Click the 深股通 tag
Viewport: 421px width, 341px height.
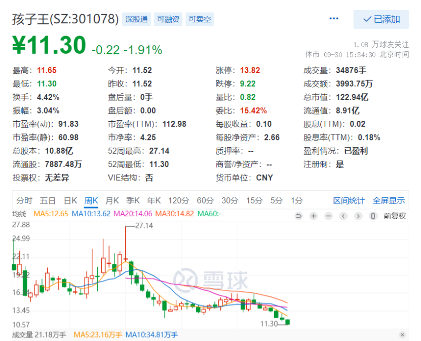[x=137, y=19]
